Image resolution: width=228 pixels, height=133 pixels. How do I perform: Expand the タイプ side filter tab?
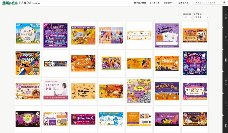coord(226,104)
